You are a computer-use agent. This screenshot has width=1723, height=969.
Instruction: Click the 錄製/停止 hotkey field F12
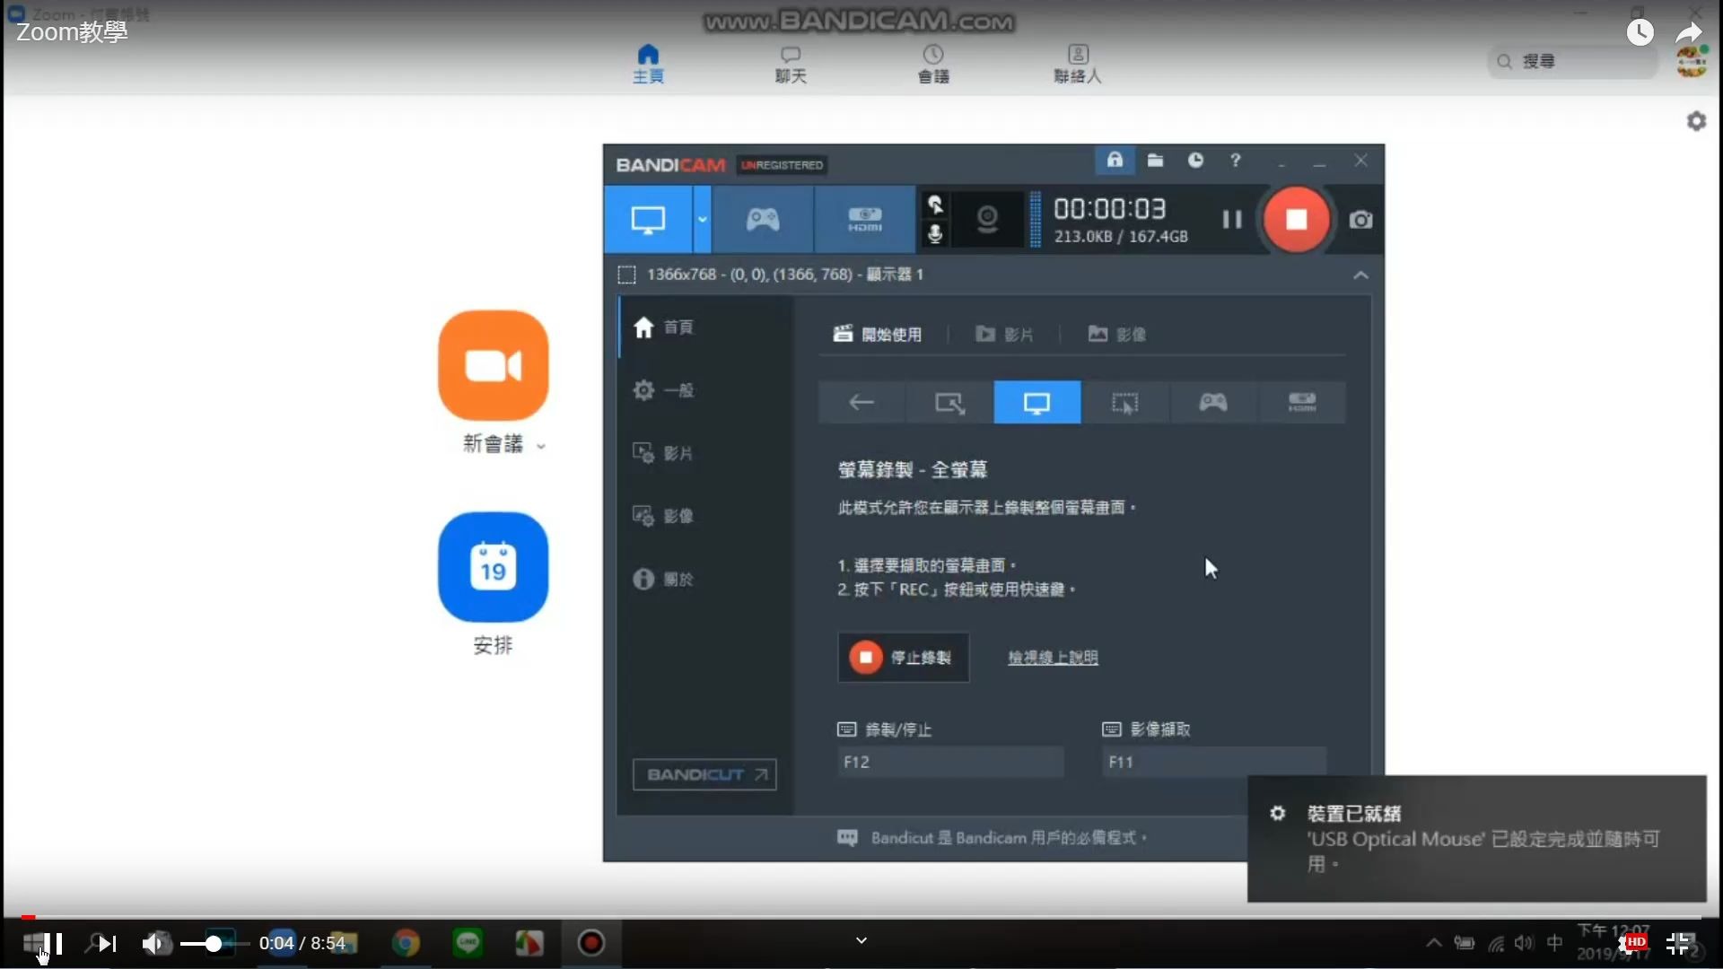[951, 762]
